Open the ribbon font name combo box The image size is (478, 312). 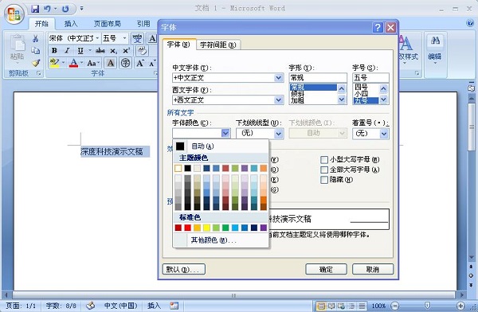coord(97,38)
